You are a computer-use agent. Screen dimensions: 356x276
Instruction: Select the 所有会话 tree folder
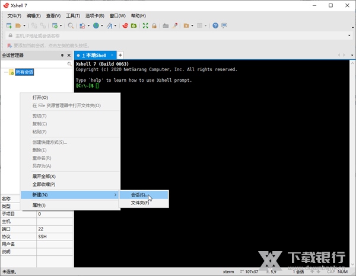click(x=24, y=72)
